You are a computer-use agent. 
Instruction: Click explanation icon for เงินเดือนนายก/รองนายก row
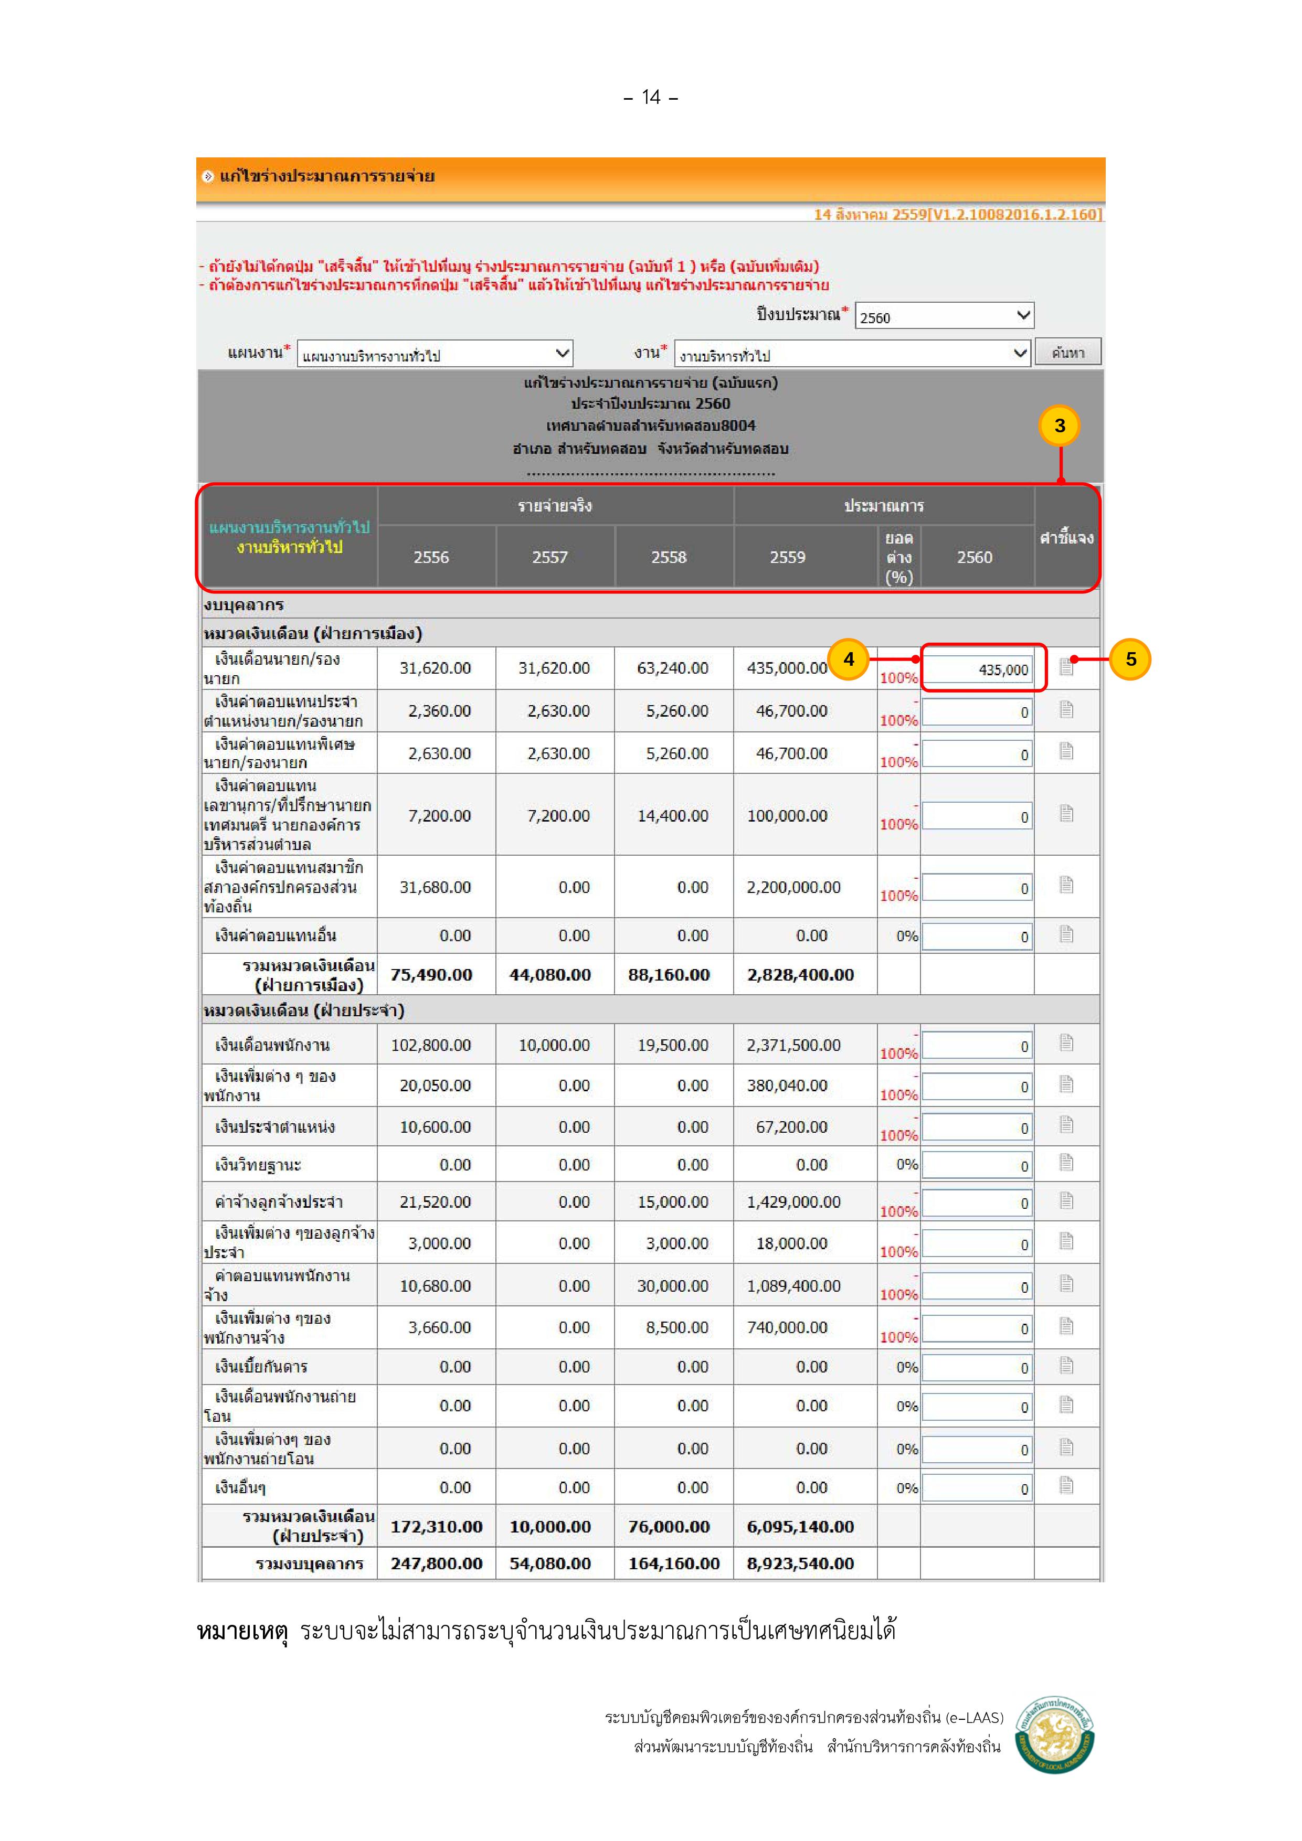pos(1065,666)
